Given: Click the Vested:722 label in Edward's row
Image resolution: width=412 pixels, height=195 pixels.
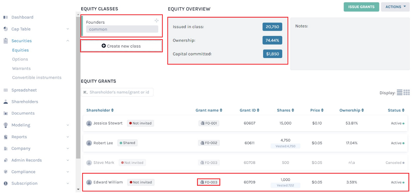Looking at the screenshot, I should [286, 185].
